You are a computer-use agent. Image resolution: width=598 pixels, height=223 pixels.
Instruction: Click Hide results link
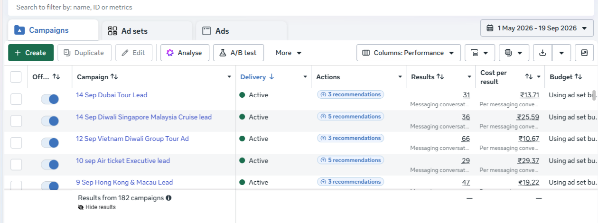pos(97,207)
